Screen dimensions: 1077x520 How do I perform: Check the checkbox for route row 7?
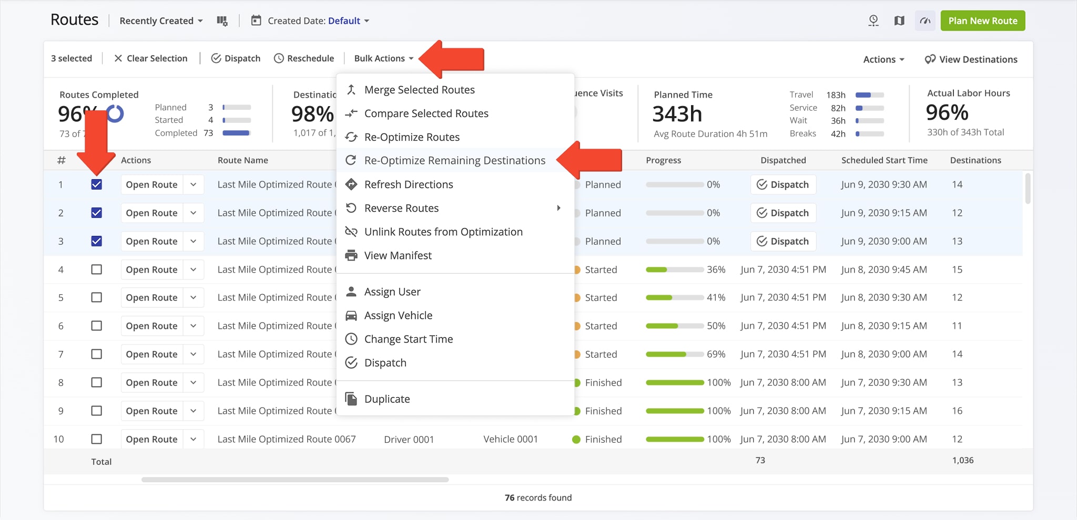click(x=96, y=354)
